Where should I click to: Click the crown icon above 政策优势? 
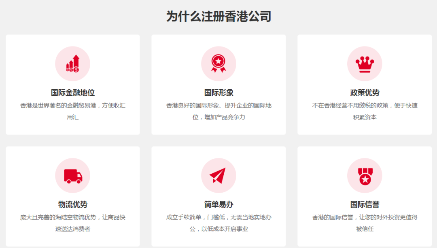pyautogui.click(x=365, y=63)
